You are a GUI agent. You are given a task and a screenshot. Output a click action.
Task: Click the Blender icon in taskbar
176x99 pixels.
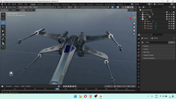101,96
